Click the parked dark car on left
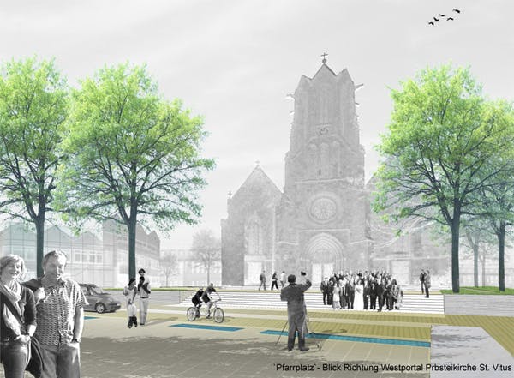Screen dimensions: 514x378 [98, 298]
